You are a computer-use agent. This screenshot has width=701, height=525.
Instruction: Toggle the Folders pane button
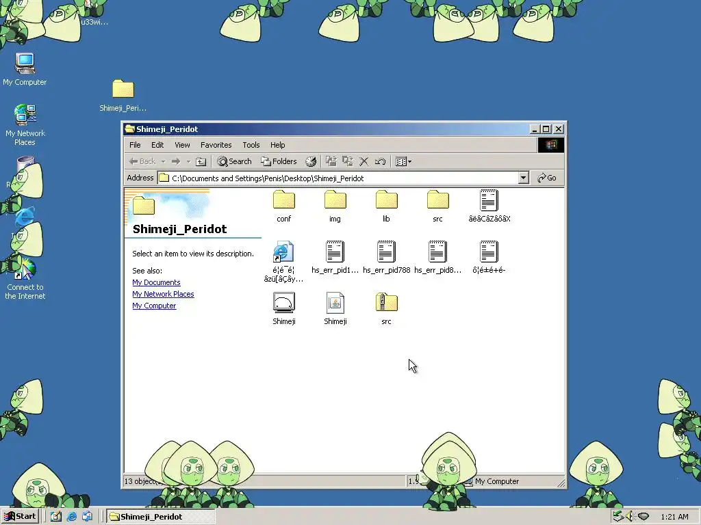tap(279, 161)
